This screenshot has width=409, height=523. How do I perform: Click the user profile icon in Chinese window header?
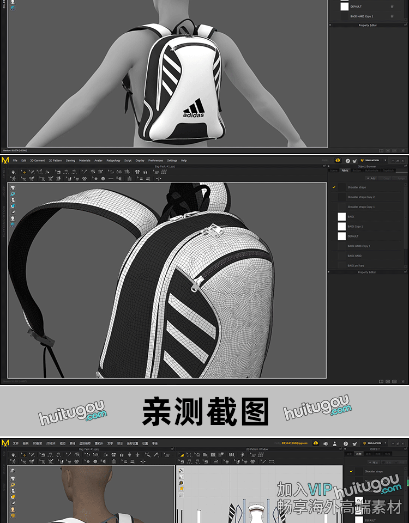(x=334, y=443)
